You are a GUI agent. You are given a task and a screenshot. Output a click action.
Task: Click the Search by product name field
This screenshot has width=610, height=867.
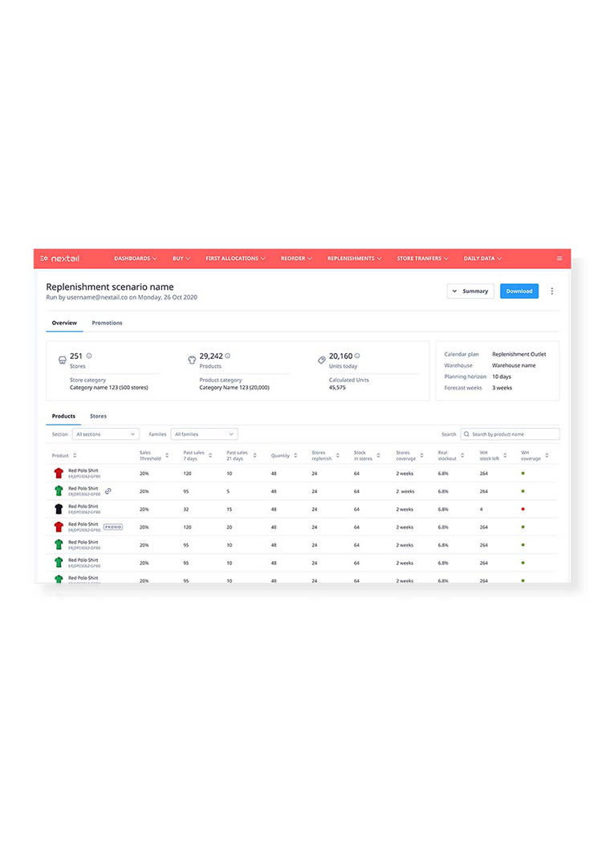coord(514,434)
